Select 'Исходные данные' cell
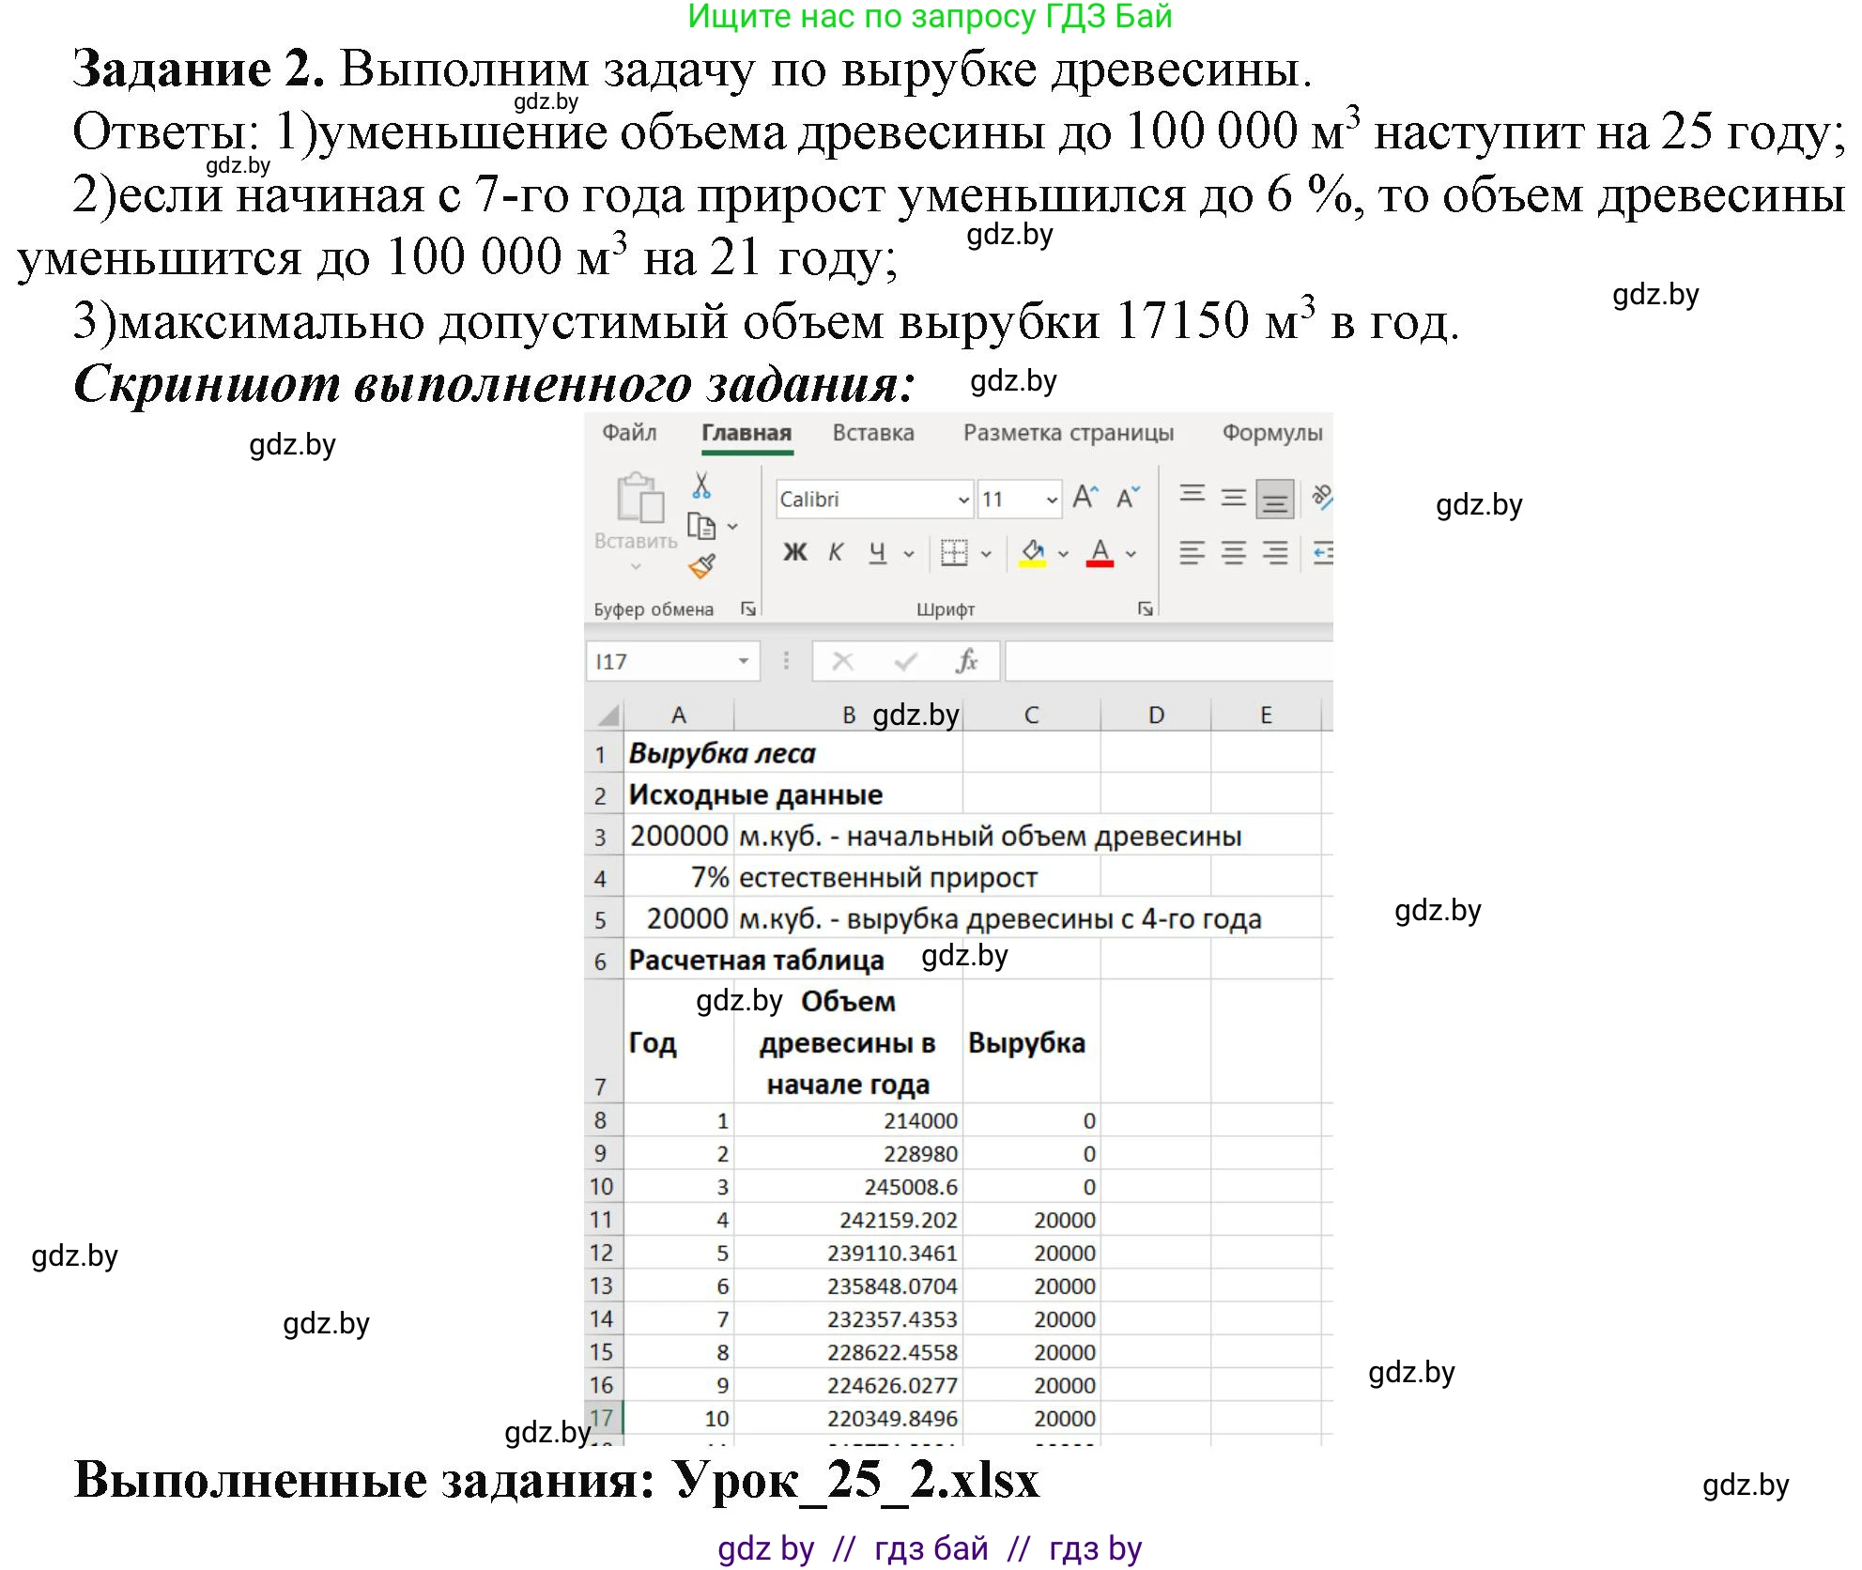Image resolution: width=1862 pixels, height=1570 pixels. click(679, 794)
